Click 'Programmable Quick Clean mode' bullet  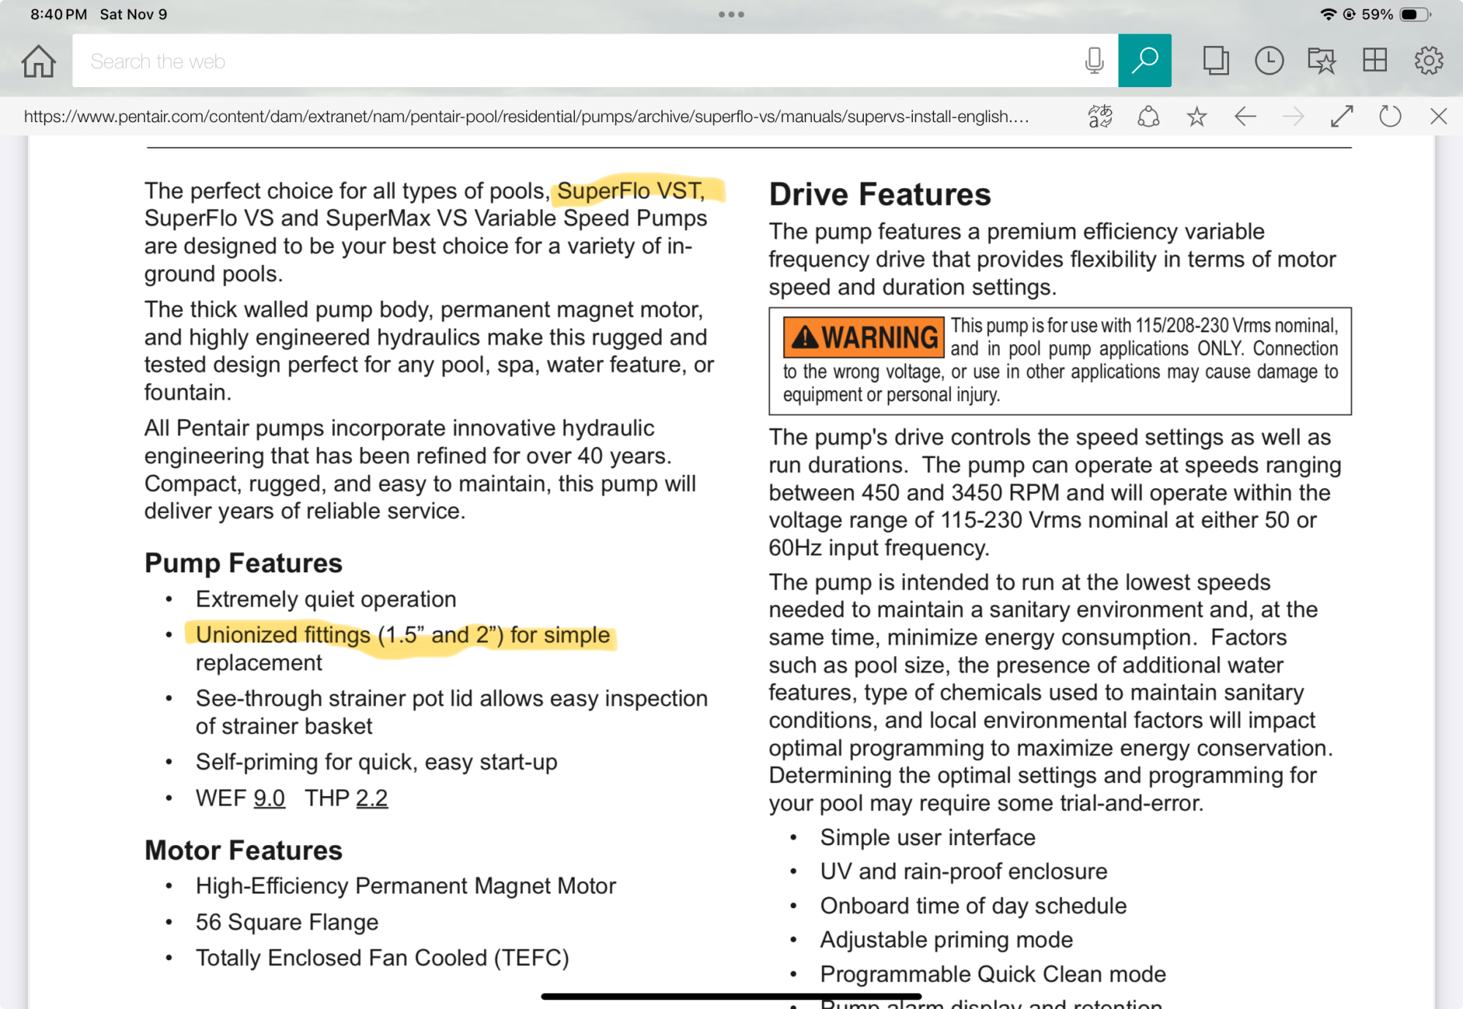click(x=993, y=974)
